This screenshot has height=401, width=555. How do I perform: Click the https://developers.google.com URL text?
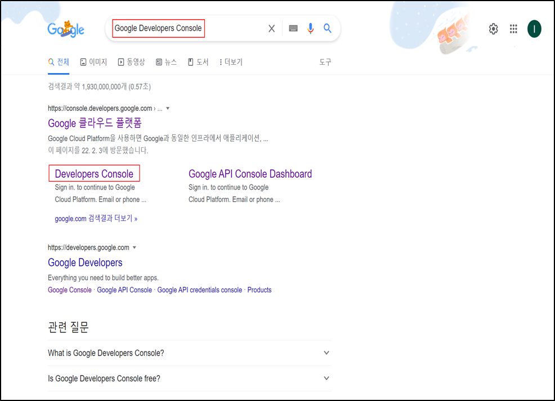[88, 247]
